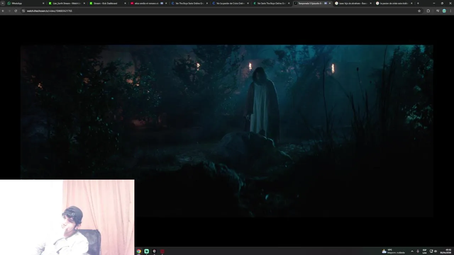Close the 'la pasion de cristo esta doblada' tab
454x255 pixels.
point(411,3)
